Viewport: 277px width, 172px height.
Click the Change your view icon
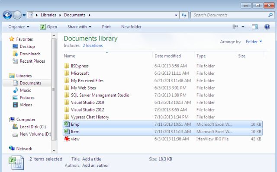click(x=235, y=27)
